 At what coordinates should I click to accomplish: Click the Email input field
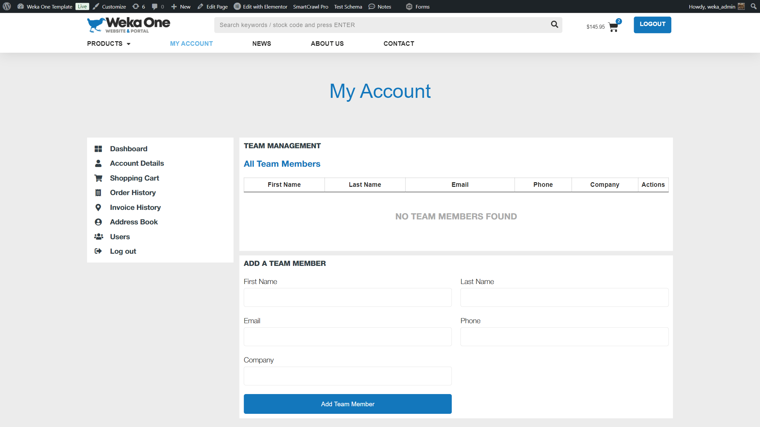[x=348, y=336]
